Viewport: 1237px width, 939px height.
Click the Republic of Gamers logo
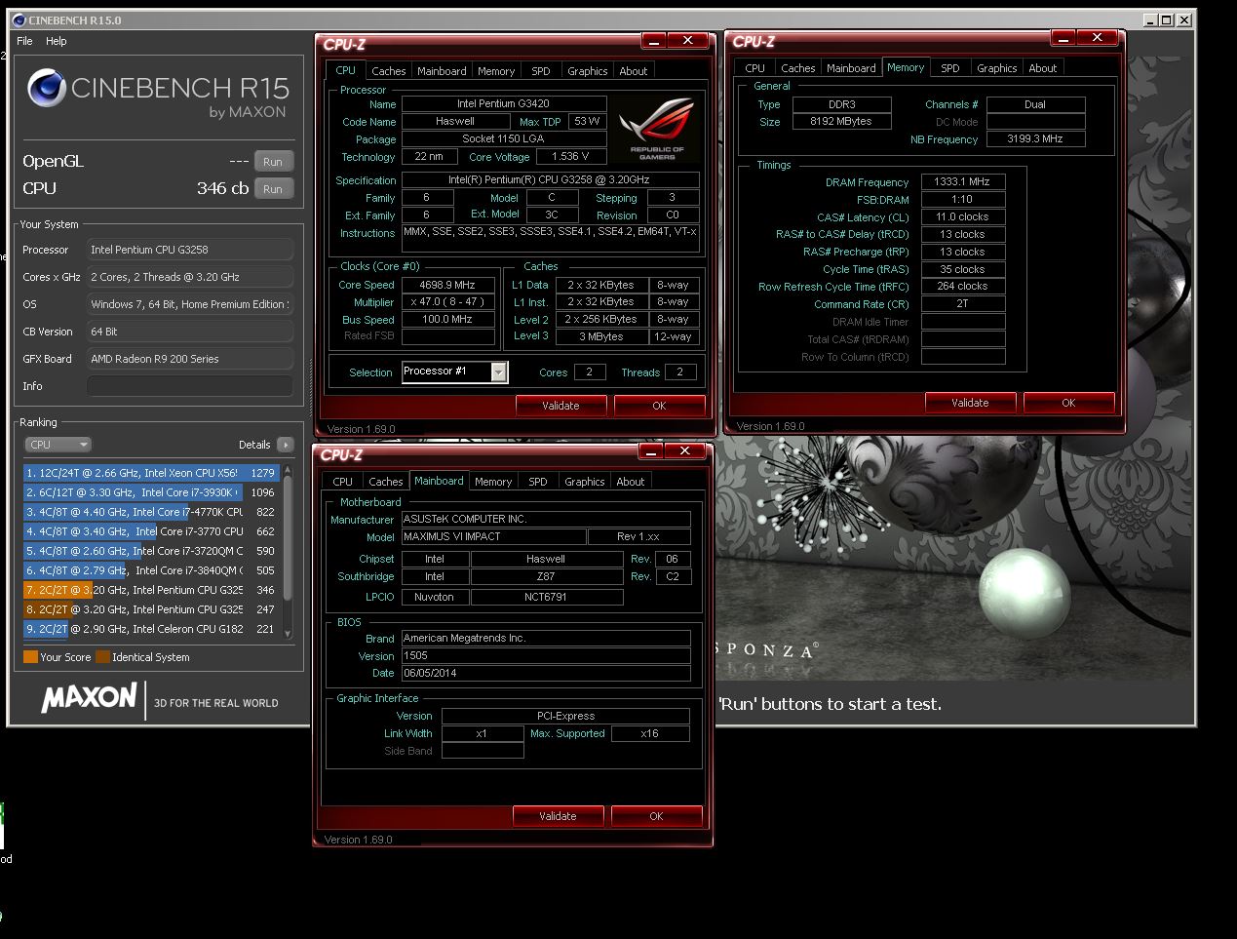pyautogui.click(x=657, y=128)
